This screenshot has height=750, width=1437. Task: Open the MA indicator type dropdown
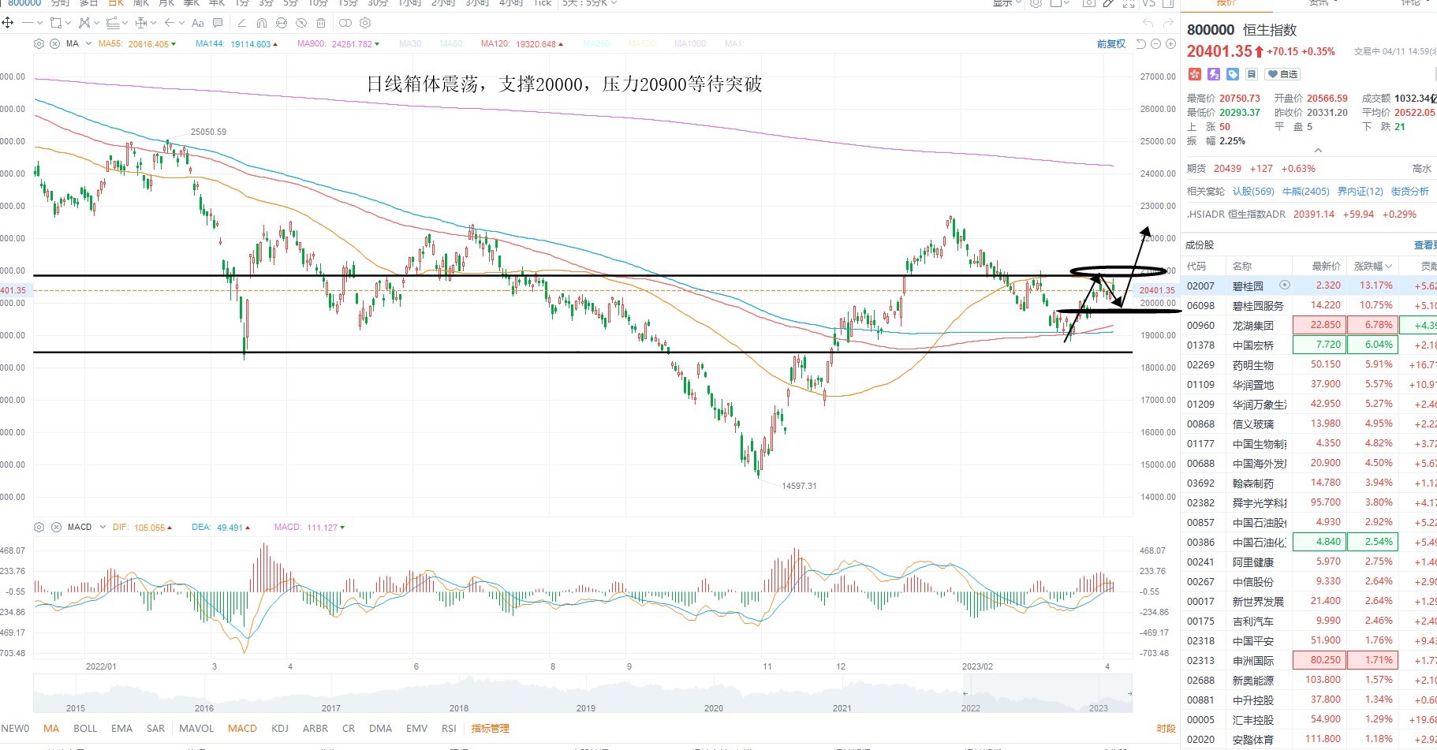pyautogui.click(x=88, y=44)
